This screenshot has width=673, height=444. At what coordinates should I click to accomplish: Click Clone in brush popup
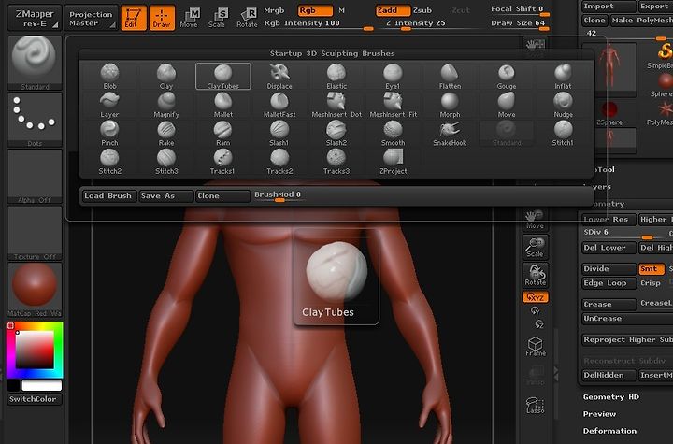click(x=222, y=195)
